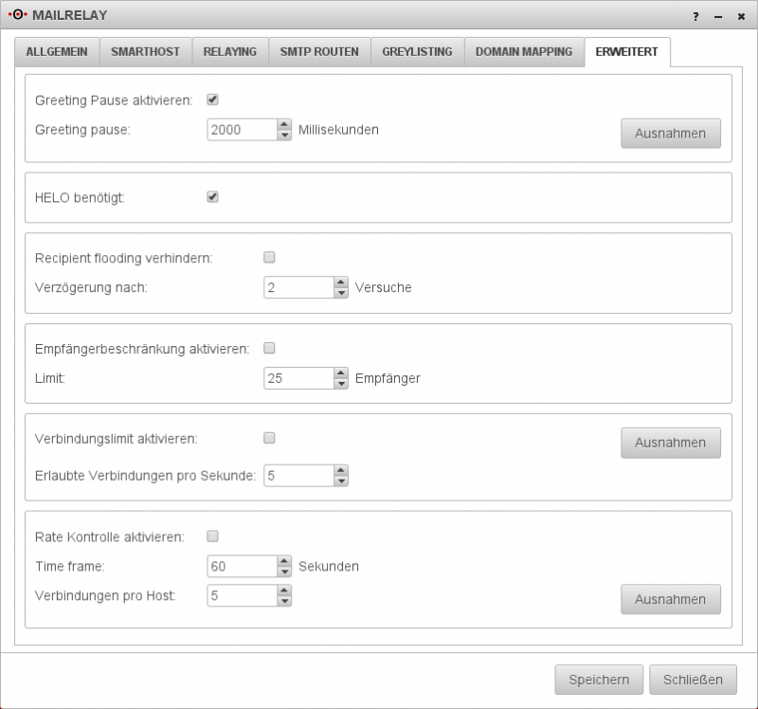Open the help question mark icon
The width and height of the screenshot is (758, 709).
[x=695, y=15]
